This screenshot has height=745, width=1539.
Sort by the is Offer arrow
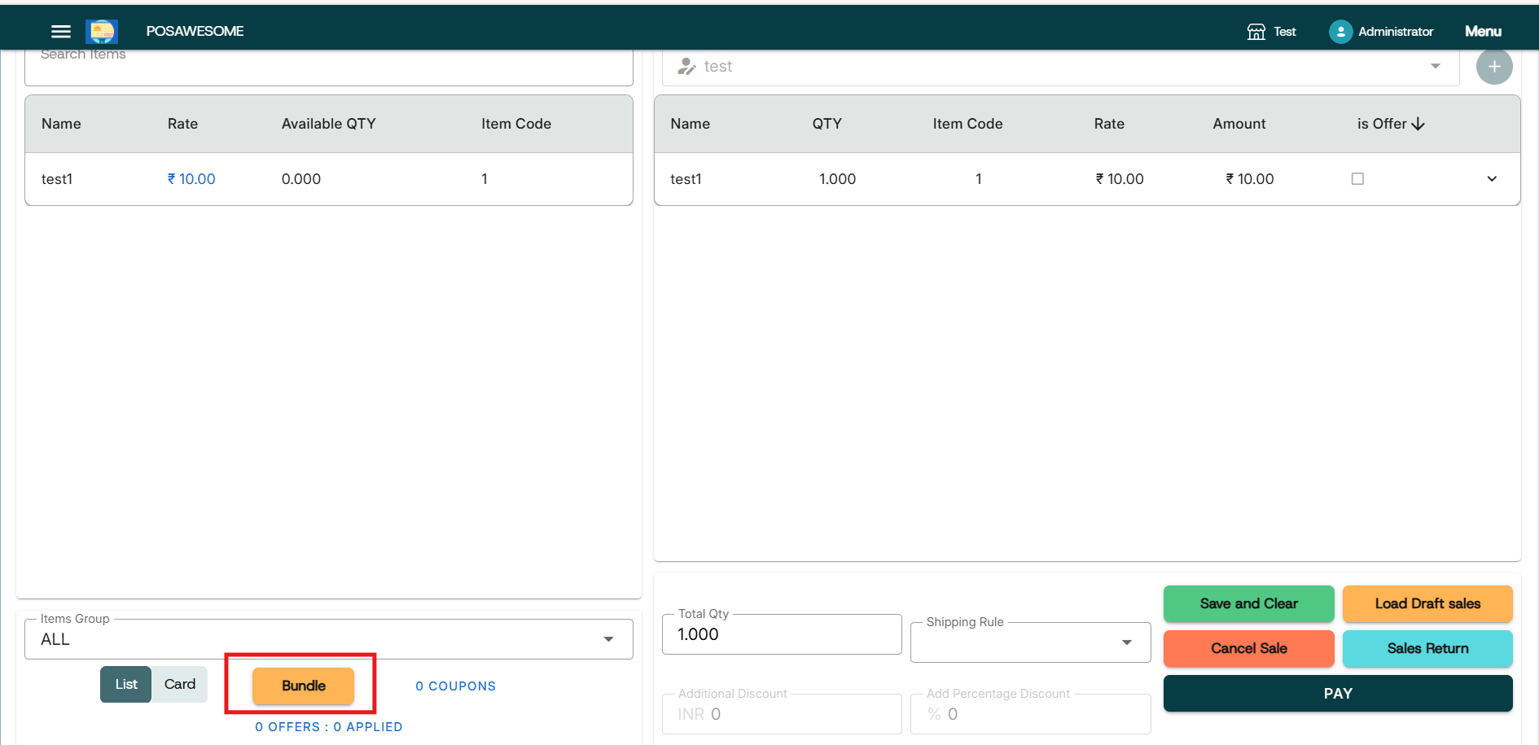[1418, 124]
